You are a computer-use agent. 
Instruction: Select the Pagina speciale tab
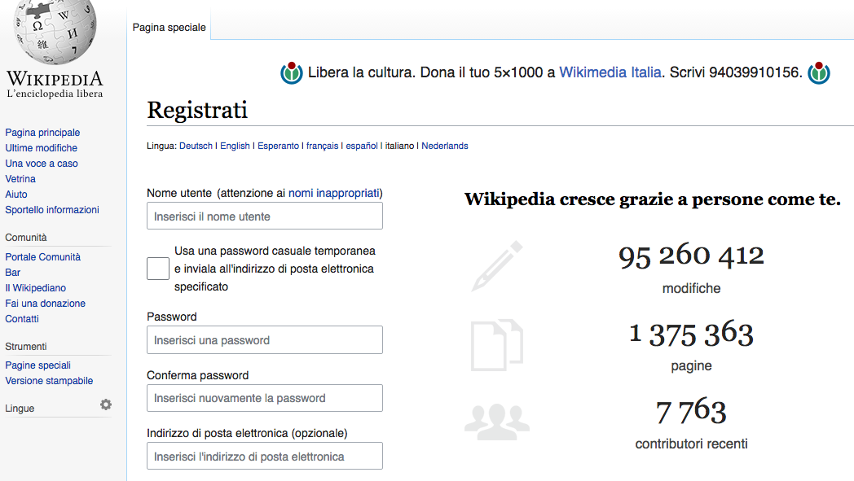pos(169,27)
